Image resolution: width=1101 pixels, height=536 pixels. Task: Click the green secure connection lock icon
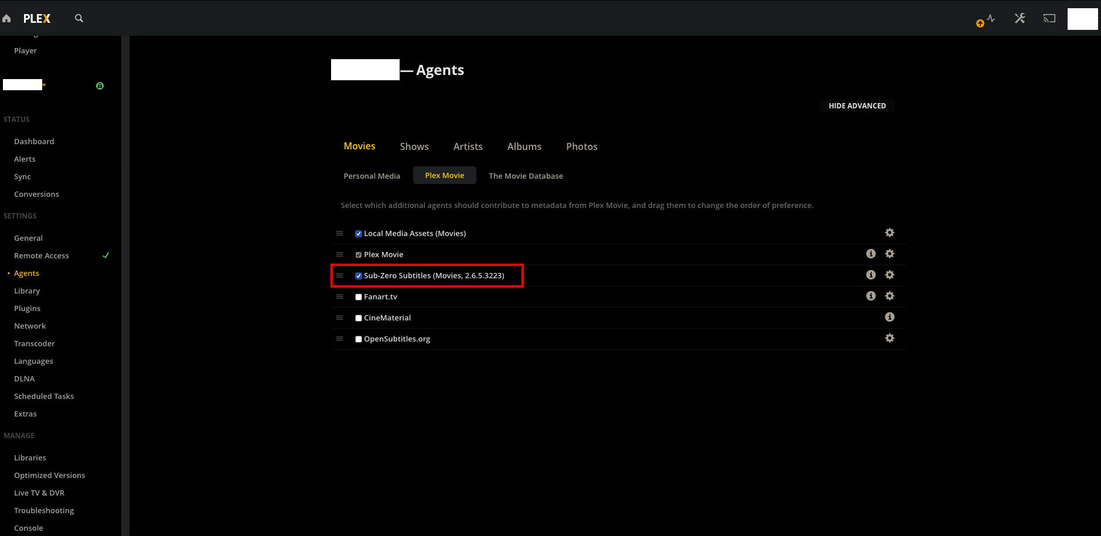point(100,86)
